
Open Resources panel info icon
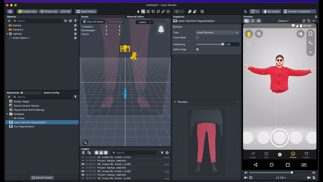pyautogui.click(x=22, y=93)
